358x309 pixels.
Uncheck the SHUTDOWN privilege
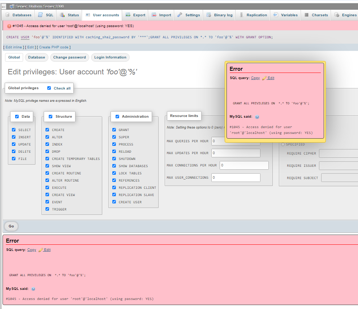tap(114, 158)
